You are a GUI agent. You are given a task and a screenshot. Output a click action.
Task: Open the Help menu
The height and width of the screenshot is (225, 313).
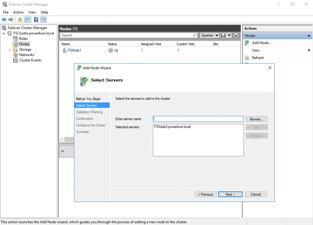click(x=45, y=12)
